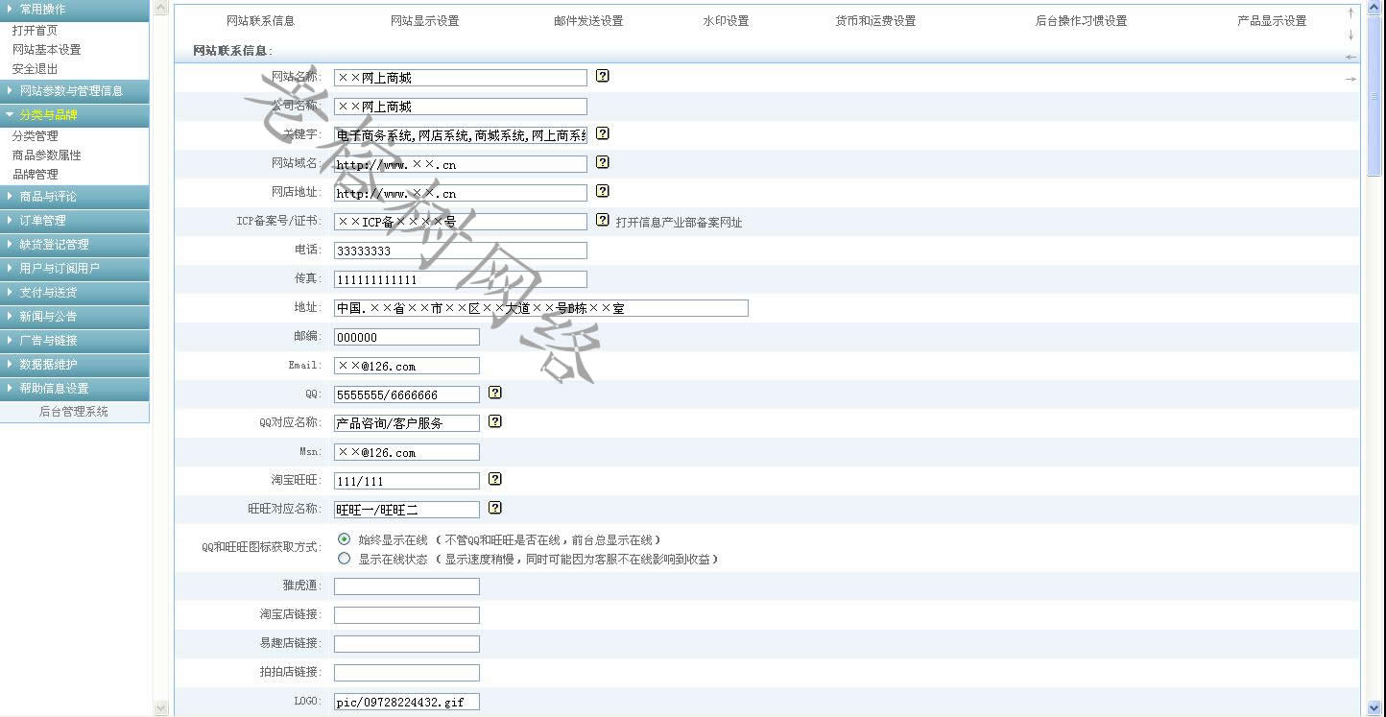
Task: Click the help icon beside 网站名称 field
Action: pyautogui.click(x=602, y=76)
